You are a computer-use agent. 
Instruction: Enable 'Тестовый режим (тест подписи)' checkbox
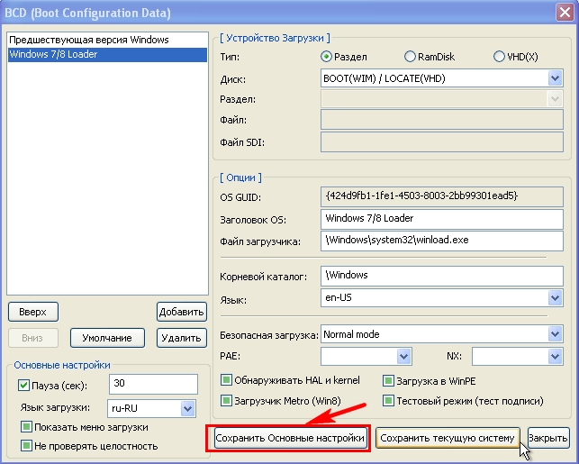coord(389,400)
